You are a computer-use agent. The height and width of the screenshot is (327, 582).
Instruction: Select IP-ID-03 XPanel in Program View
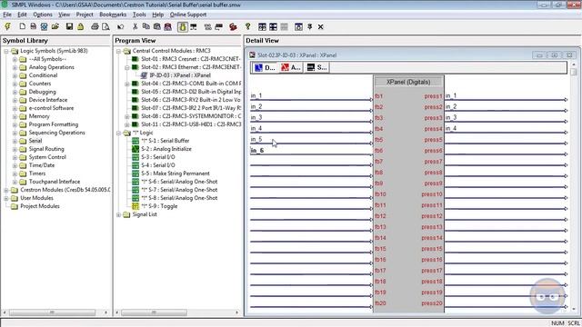point(180,75)
